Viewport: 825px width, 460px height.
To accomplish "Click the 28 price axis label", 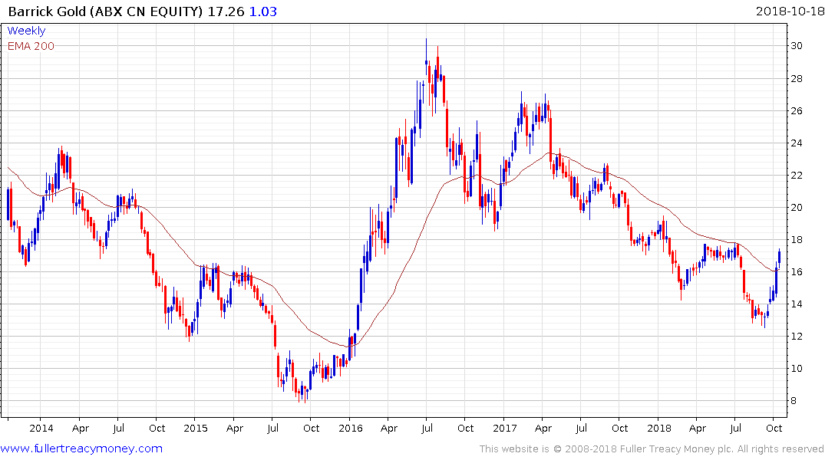I will [797, 79].
